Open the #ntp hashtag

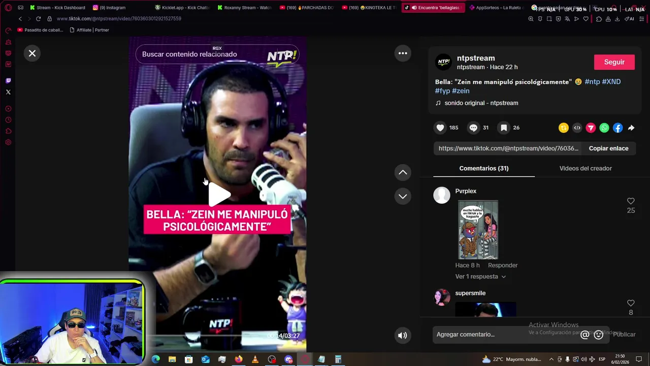click(x=592, y=81)
